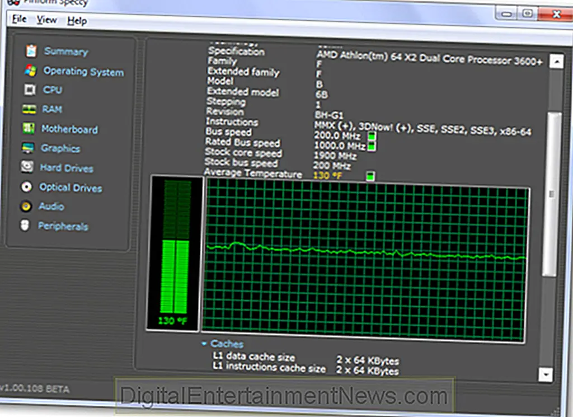
Task: Click the temperature line graph
Action: 365,261
